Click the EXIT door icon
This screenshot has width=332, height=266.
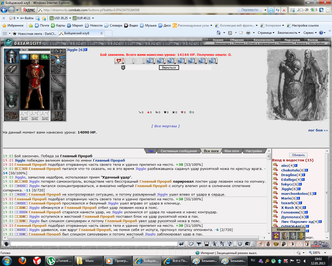tap(307, 244)
